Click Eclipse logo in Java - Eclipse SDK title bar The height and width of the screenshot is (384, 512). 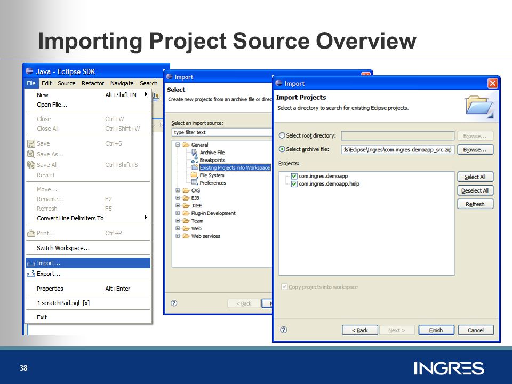click(29, 71)
